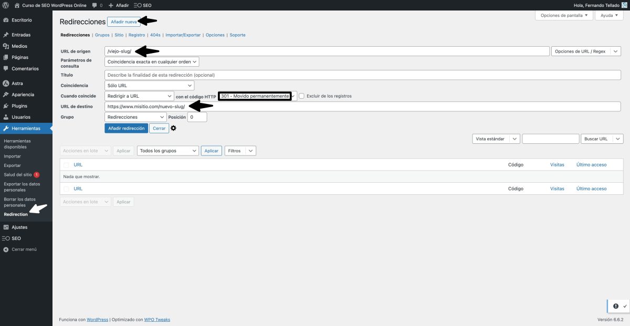630x326 pixels.
Task: Expand the Opciones de URL / Regex dropdown
Action: (585, 51)
